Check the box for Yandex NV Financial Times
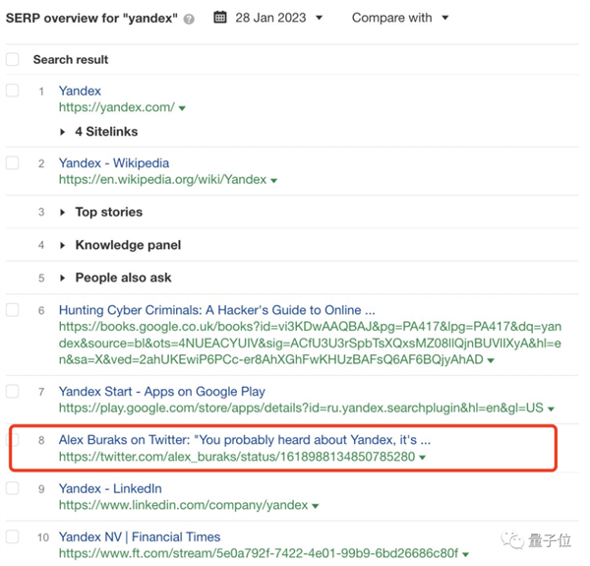The width and height of the screenshot is (590, 566). click(13, 536)
